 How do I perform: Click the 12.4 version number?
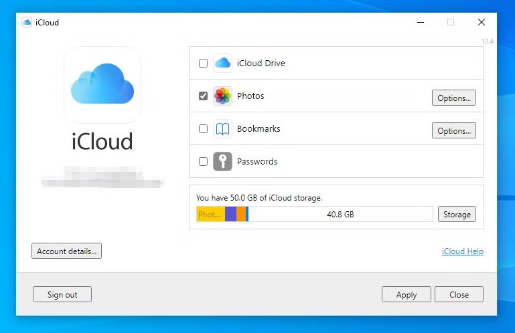[x=488, y=41]
